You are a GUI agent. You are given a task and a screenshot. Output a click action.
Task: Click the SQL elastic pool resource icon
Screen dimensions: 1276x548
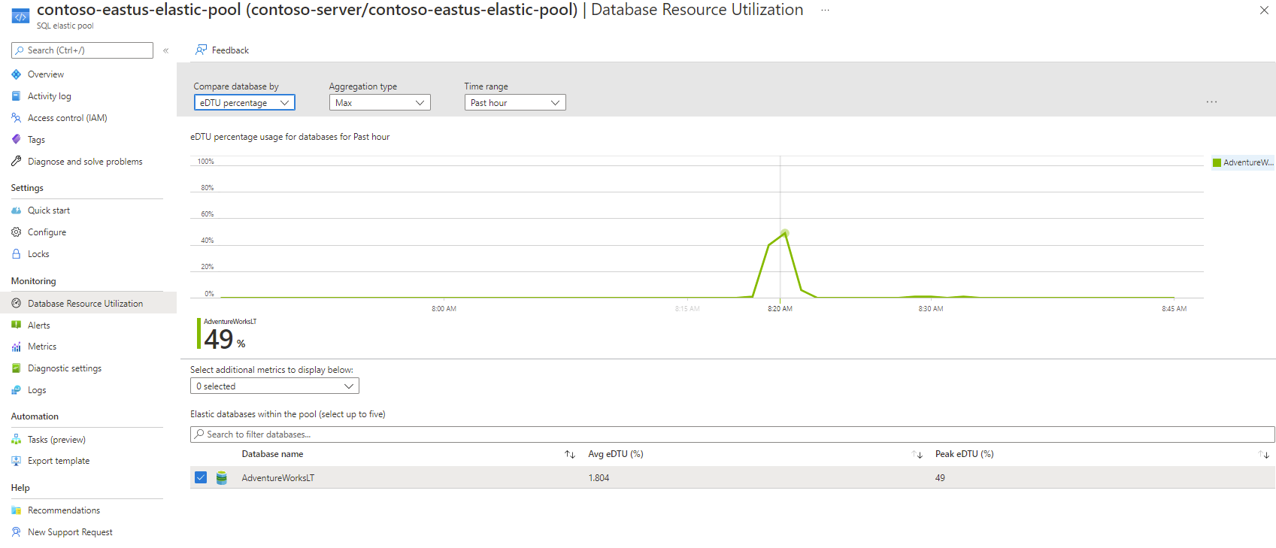pyautogui.click(x=20, y=16)
